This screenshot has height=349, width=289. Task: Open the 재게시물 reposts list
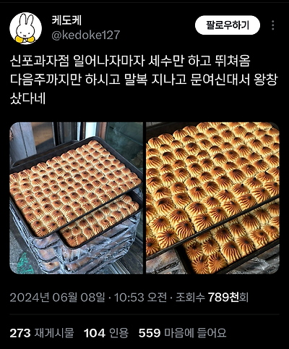[54, 333]
